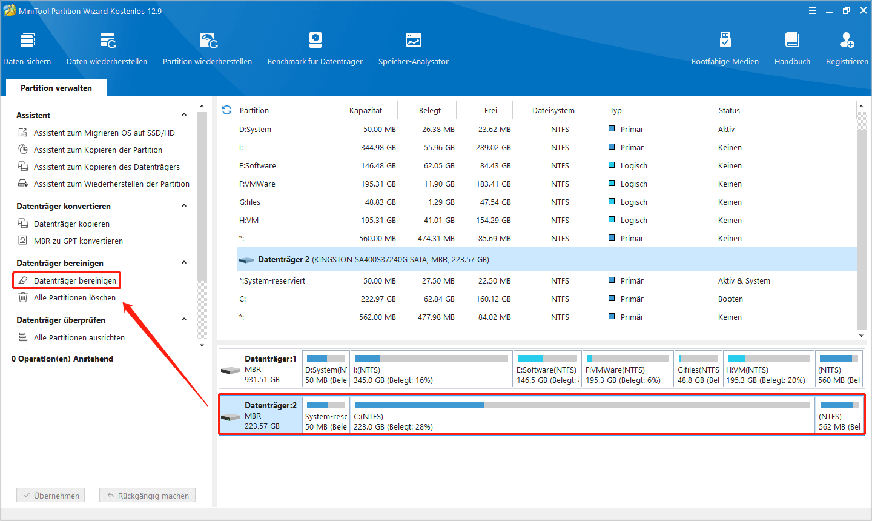Screen dimensions: 872x521
Task: Collapse Datenträger bereinigen section
Action: pos(184,263)
